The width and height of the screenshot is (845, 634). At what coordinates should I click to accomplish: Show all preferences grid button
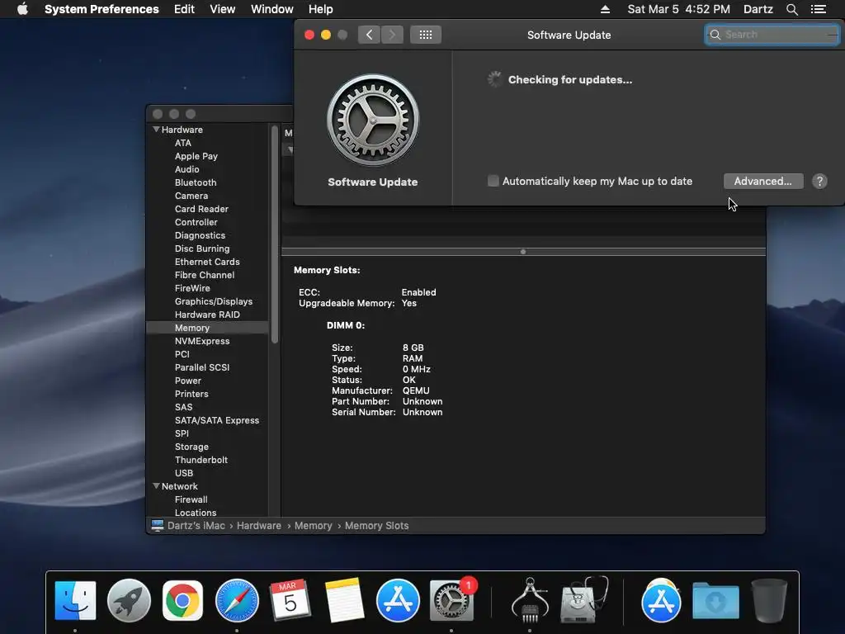[x=426, y=35]
